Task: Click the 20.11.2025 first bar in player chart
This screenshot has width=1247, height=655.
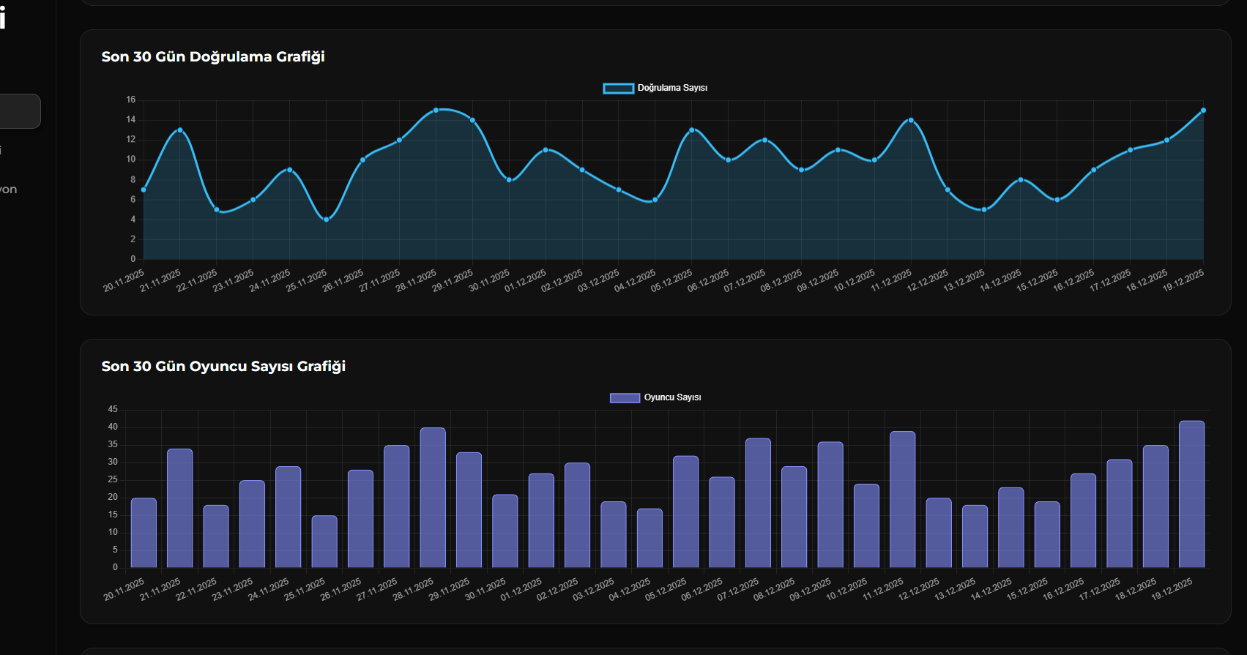Action: pos(144,533)
